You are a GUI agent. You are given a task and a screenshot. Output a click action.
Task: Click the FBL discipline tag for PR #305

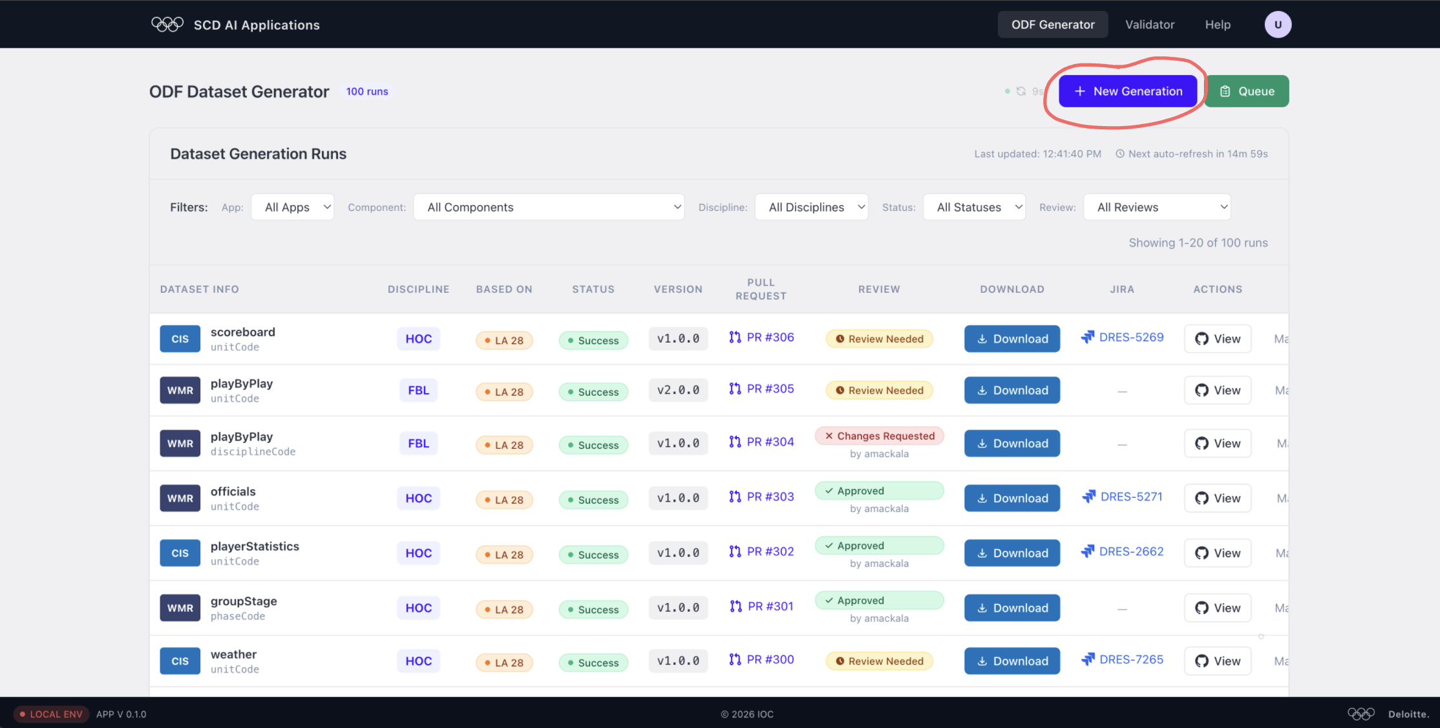(x=418, y=391)
